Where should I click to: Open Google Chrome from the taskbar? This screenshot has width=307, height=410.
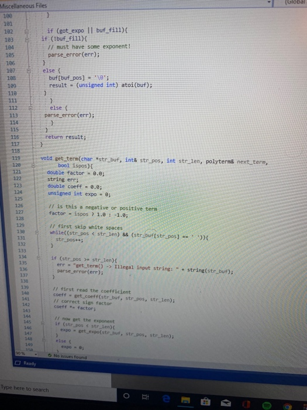[287, 406]
